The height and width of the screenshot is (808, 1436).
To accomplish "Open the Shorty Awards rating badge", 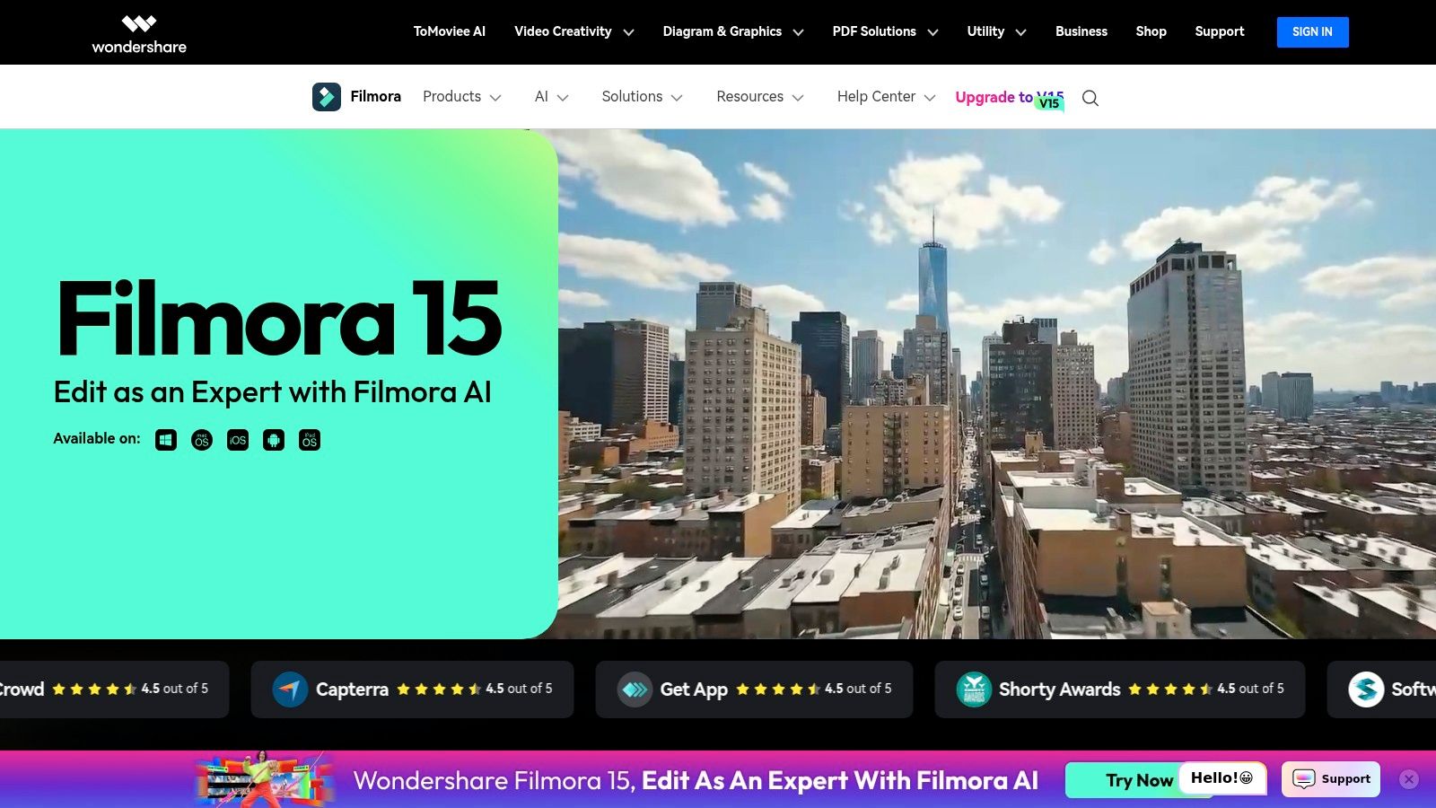I will [x=974, y=689].
